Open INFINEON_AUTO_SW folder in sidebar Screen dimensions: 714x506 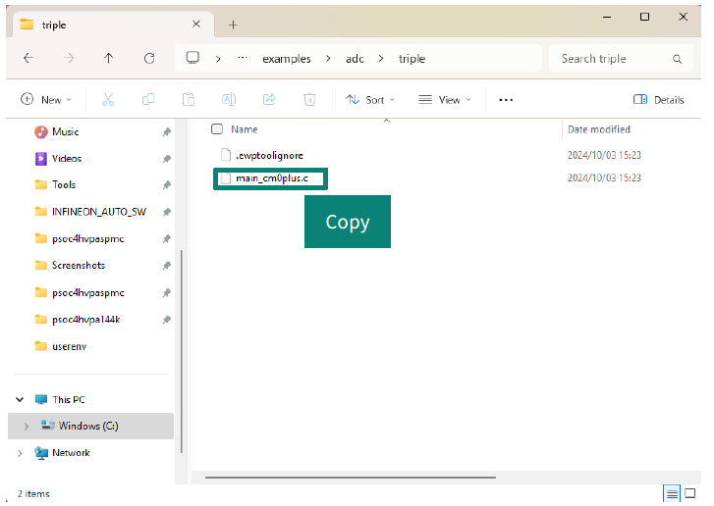99,212
